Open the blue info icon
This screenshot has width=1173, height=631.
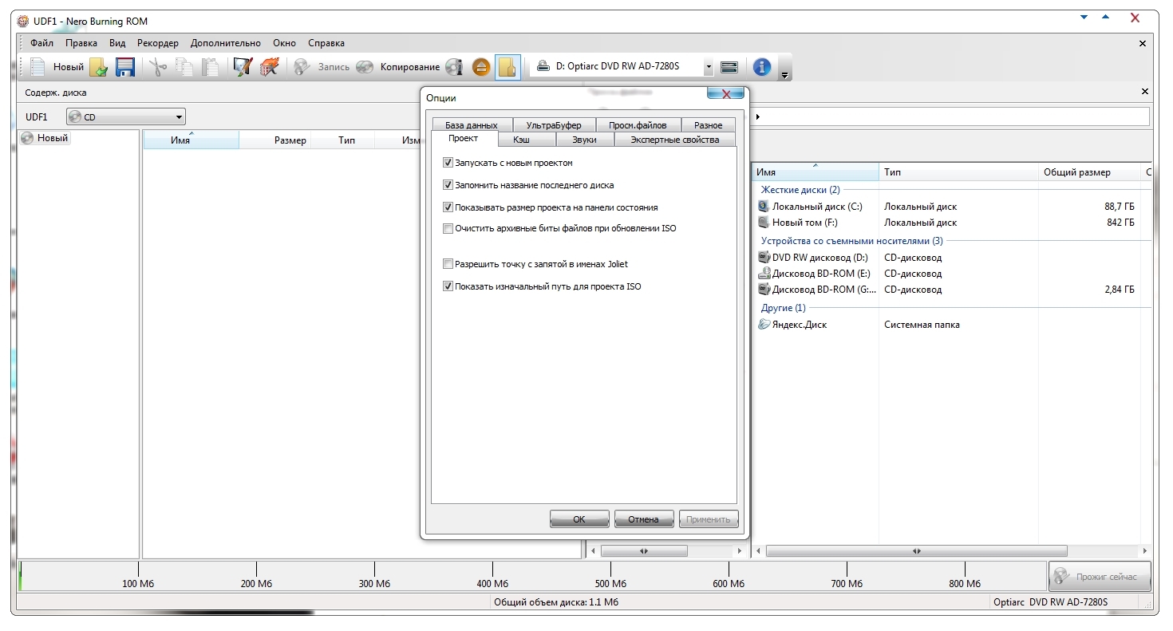762,67
